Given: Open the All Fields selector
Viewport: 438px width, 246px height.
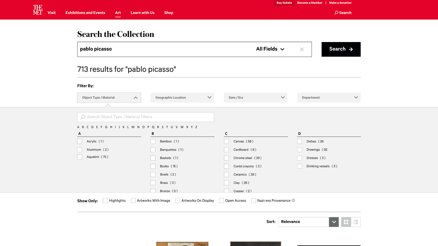Looking at the screenshot, I should click(x=270, y=49).
